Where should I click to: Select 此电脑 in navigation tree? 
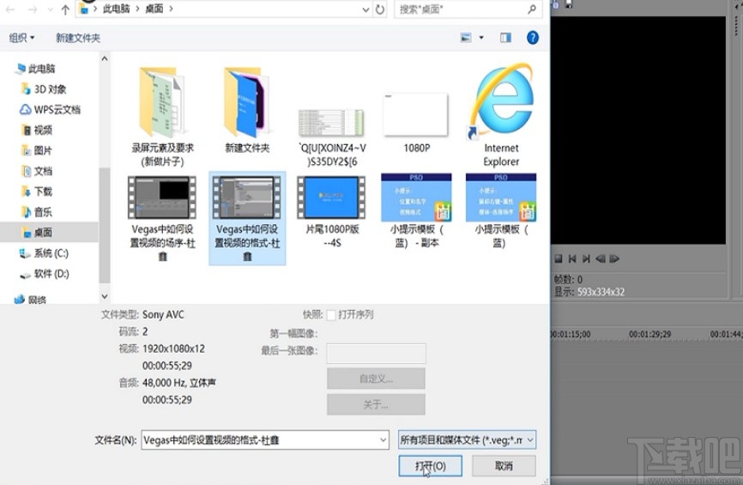pyautogui.click(x=35, y=69)
